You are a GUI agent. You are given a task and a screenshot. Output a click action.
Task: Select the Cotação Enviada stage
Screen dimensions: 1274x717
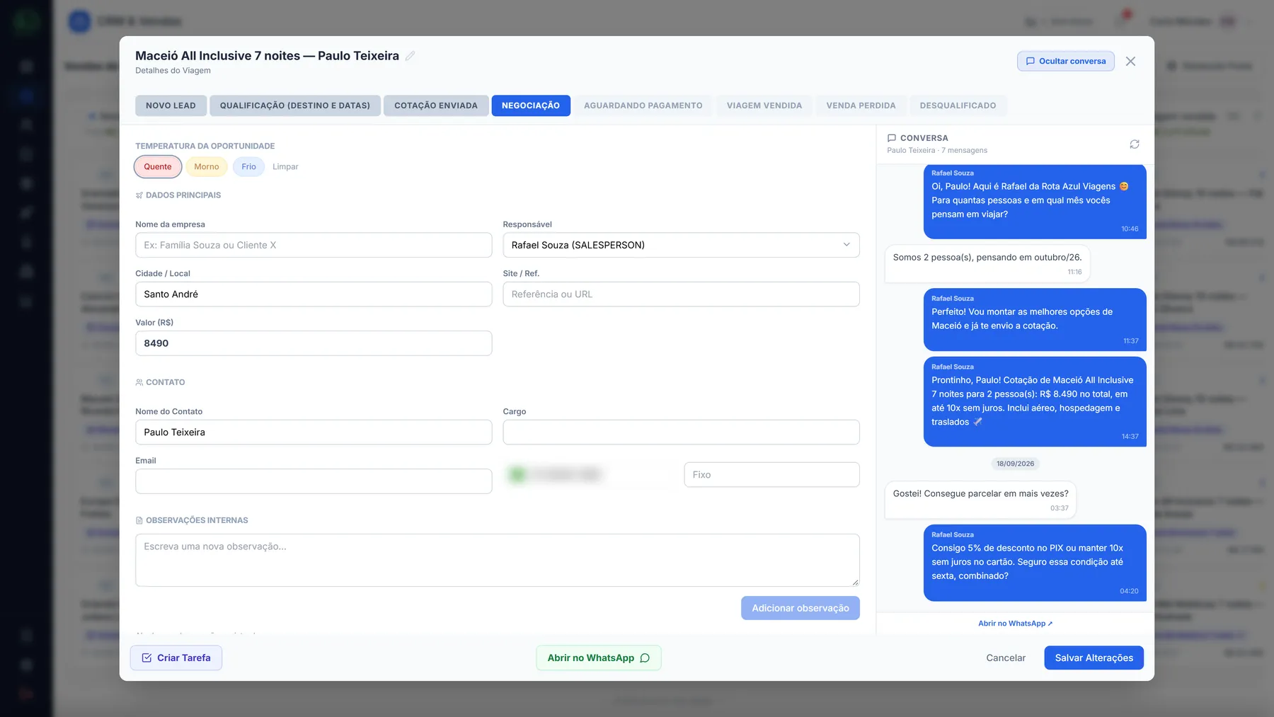pos(436,105)
